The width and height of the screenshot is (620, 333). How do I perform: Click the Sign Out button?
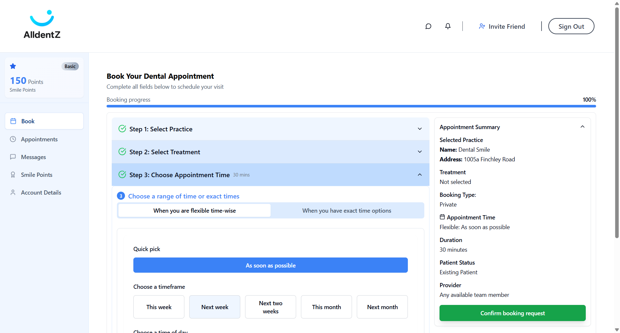571,26
